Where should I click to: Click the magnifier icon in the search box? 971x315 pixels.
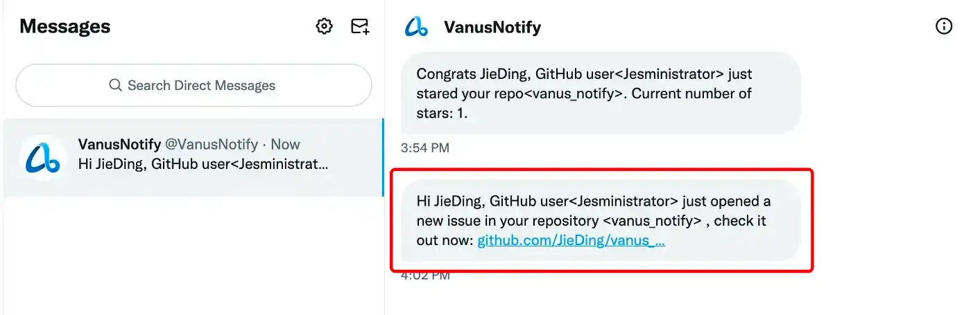(x=116, y=86)
